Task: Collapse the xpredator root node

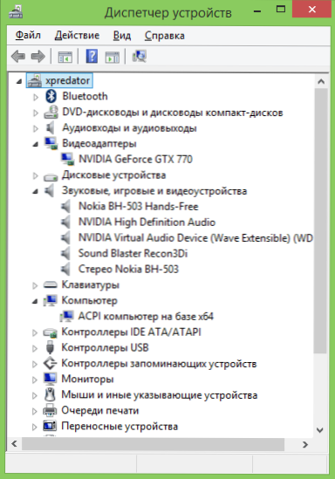Action: click(x=19, y=81)
